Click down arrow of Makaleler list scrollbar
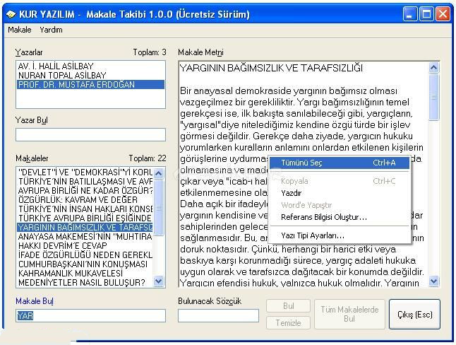Screen dimensions: 456x345 pyautogui.click(x=159, y=281)
